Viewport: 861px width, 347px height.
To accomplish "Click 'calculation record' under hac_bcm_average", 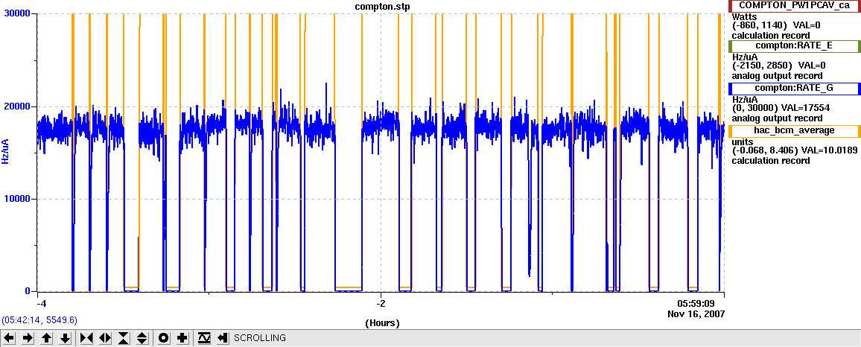I will coord(771,160).
